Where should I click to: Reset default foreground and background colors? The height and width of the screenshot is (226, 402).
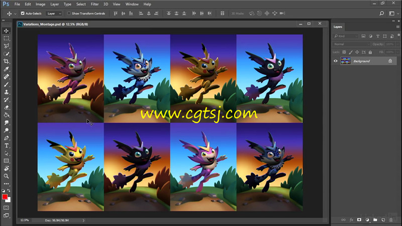coord(4,191)
